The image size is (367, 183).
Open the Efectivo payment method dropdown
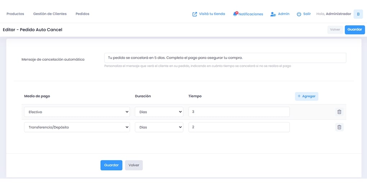click(77, 112)
